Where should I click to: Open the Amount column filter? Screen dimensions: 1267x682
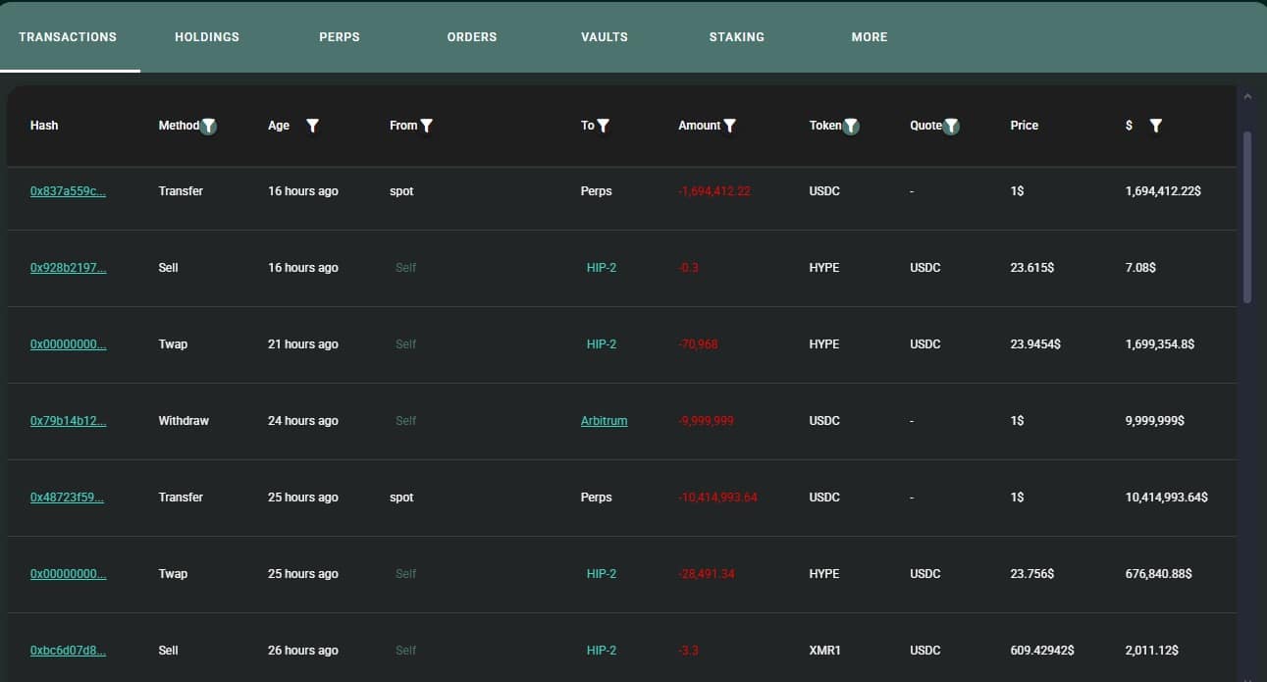[729, 126]
